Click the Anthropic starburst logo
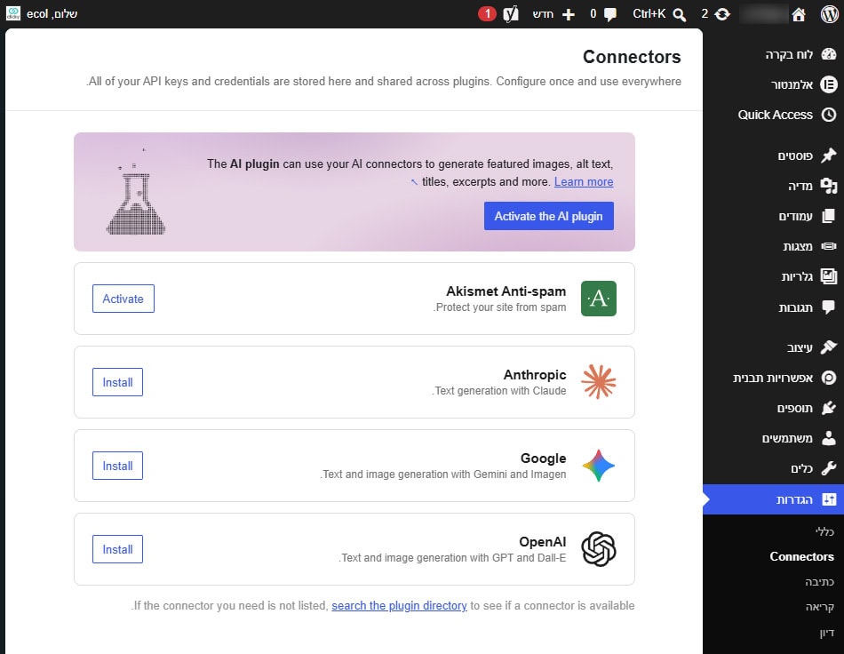This screenshot has width=844, height=654. point(599,381)
